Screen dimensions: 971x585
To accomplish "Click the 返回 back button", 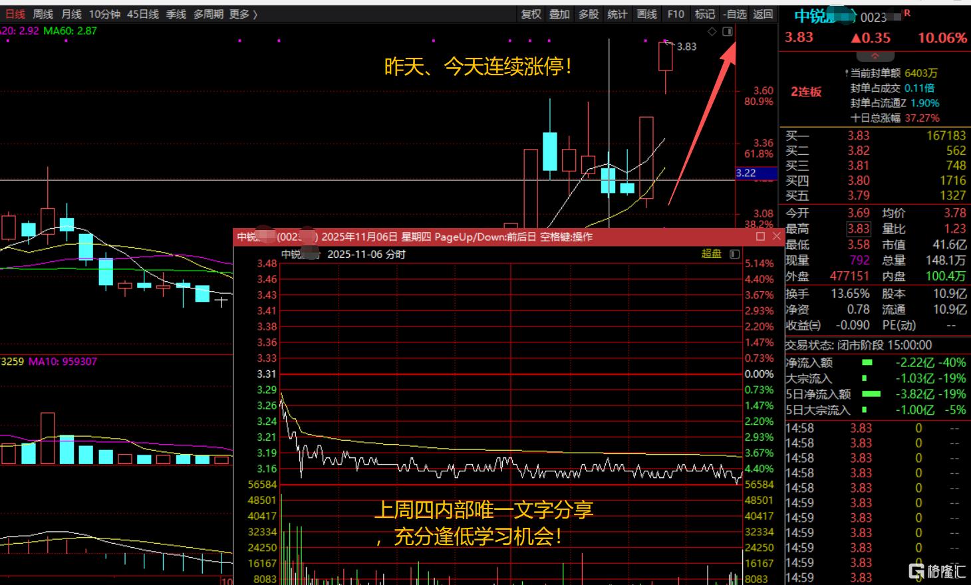I will (x=763, y=14).
